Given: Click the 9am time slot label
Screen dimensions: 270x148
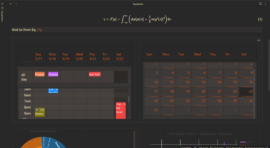Looking at the screenshot, I should [x=27, y=114].
